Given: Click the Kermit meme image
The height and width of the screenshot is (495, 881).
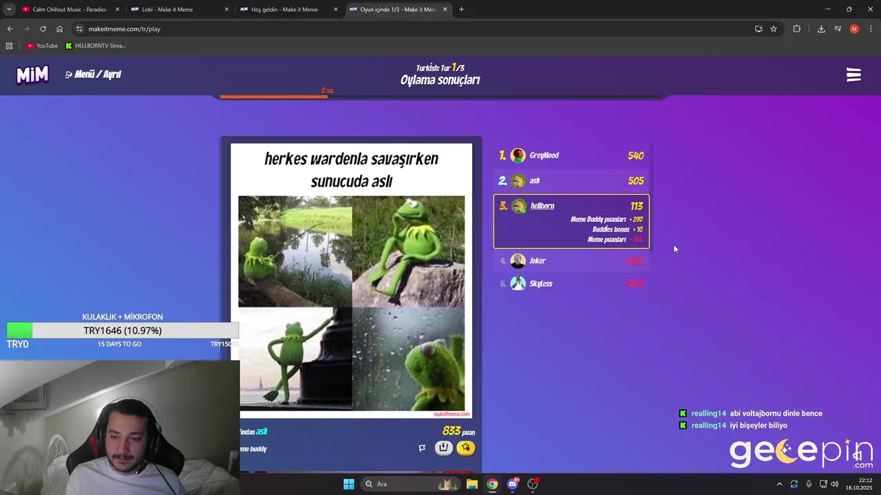Looking at the screenshot, I should pos(352,303).
